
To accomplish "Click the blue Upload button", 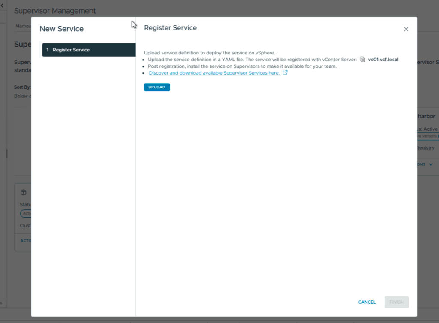I will pyautogui.click(x=157, y=87).
